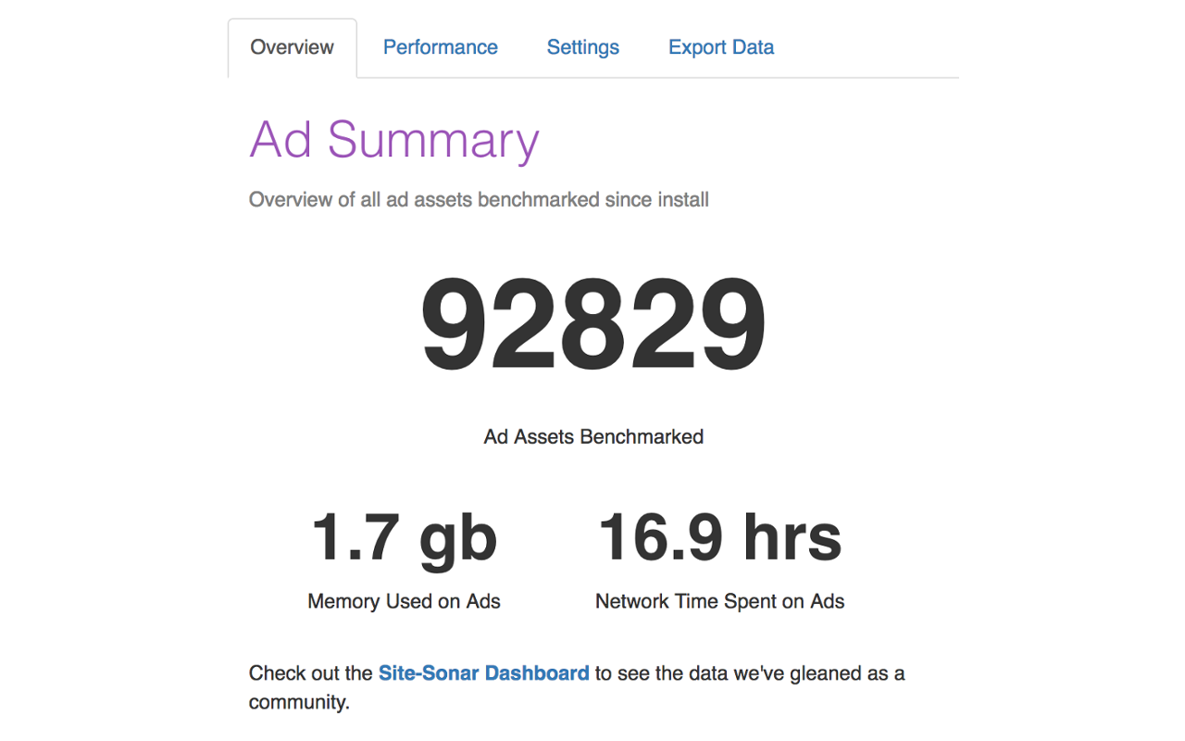Click the Network Time Spent on Ads label
The width and height of the screenshot is (1185, 741).
click(719, 601)
